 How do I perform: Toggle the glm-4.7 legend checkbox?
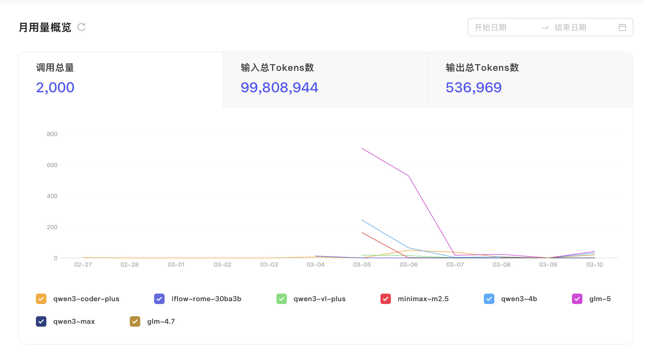(135, 321)
